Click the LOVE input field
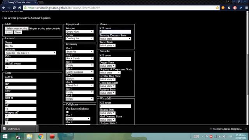 pos(21,80)
